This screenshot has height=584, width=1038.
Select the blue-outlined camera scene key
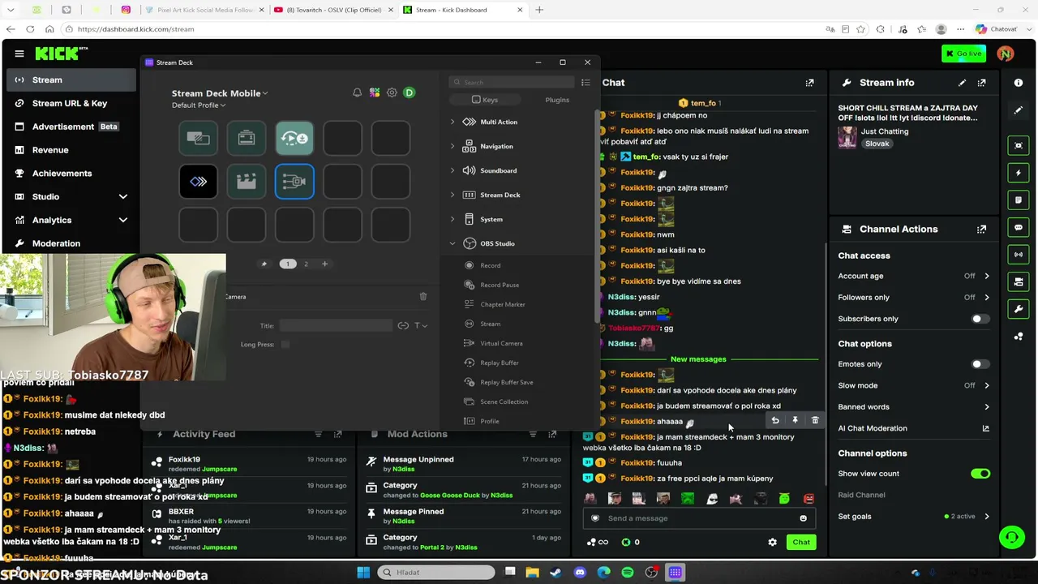tap(294, 181)
